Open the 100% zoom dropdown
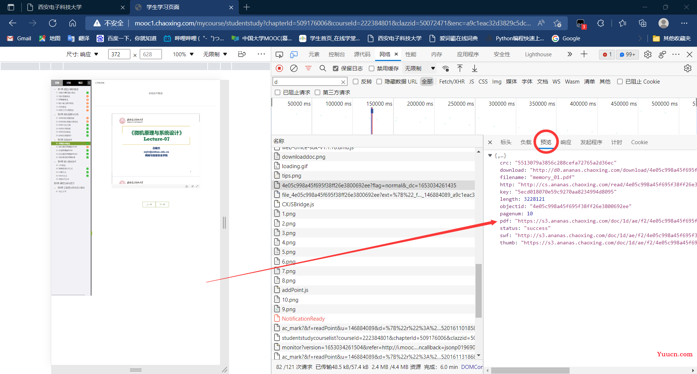 click(x=183, y=54)
